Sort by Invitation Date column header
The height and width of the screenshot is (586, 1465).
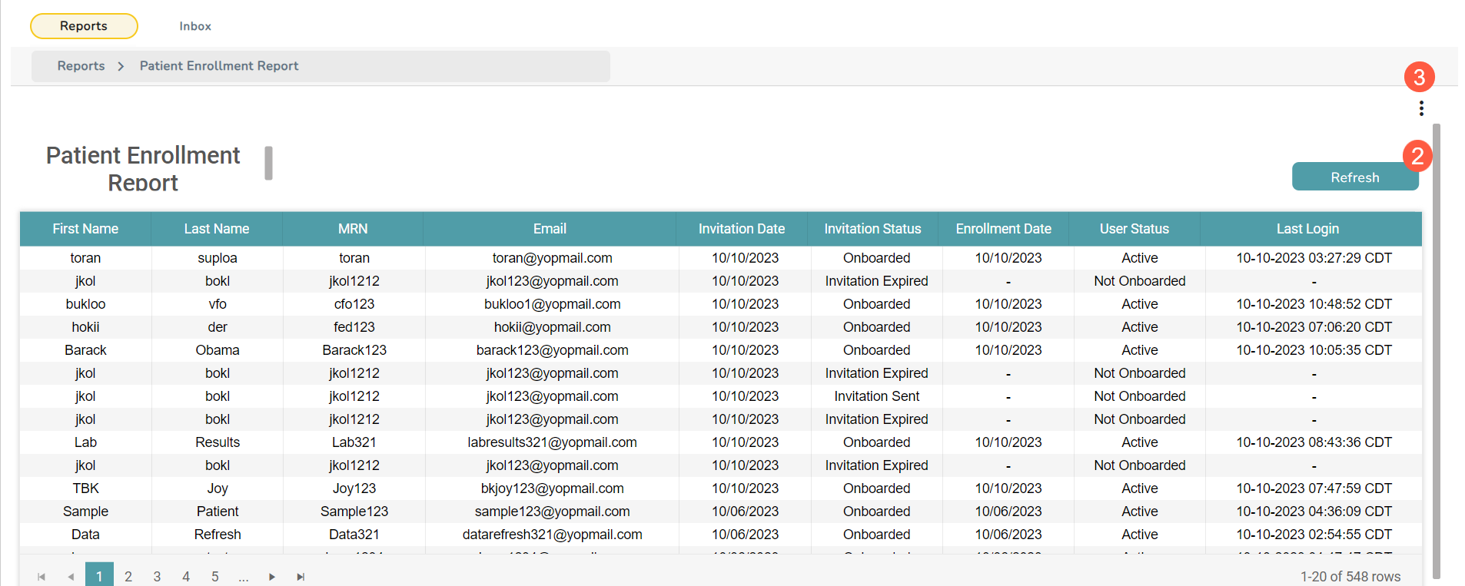coord(741,229)
